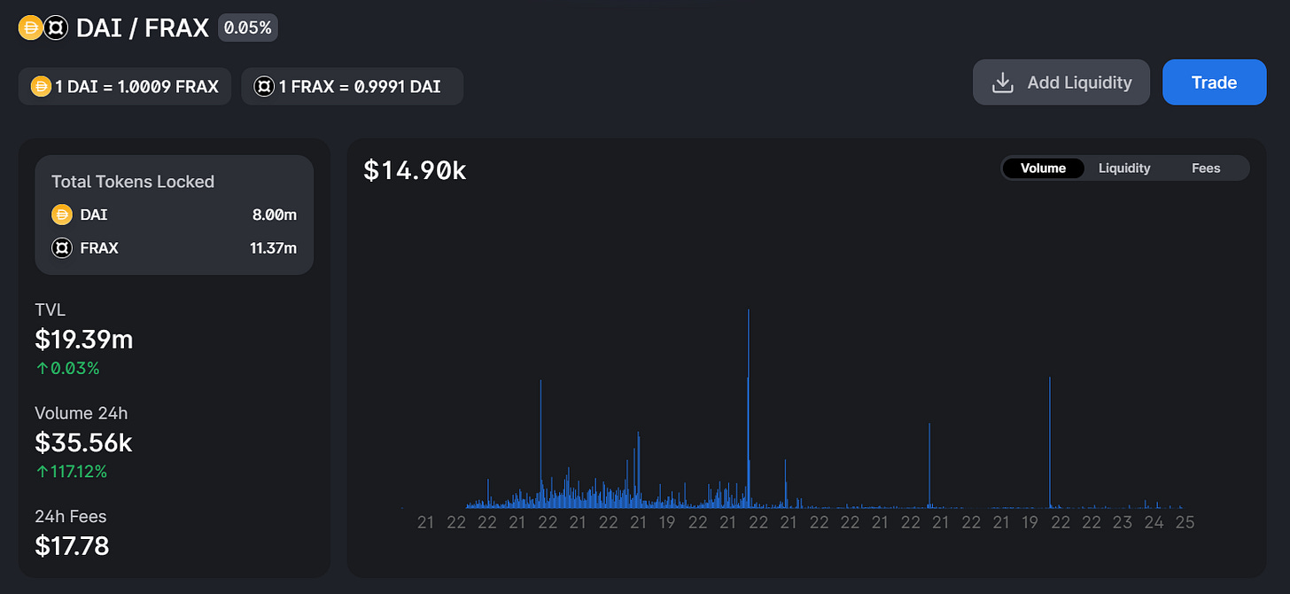Image resolution: width=1290 pixels, height=594 pixels.
Task: Click the Volume 24h value $35.56k
Action: coord(83,442)
